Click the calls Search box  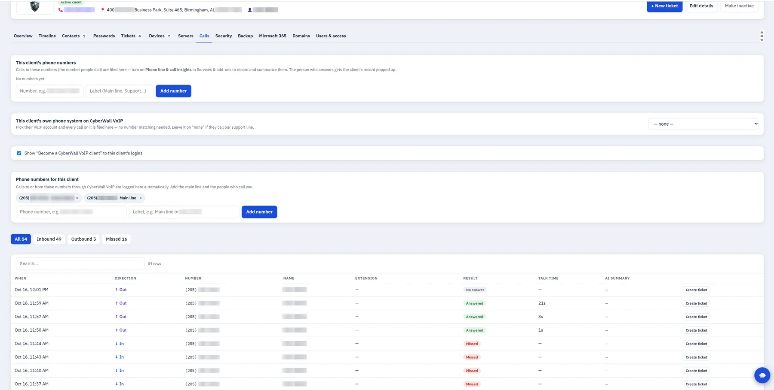pos(80,264)
